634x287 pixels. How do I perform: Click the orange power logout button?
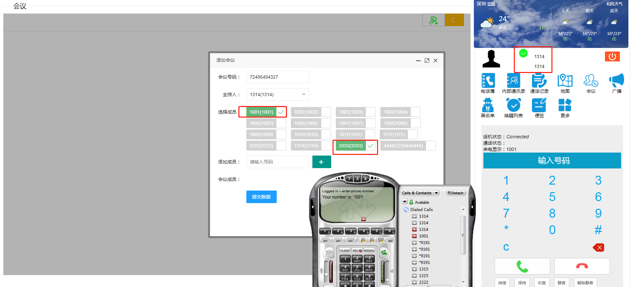pos(612,56)
